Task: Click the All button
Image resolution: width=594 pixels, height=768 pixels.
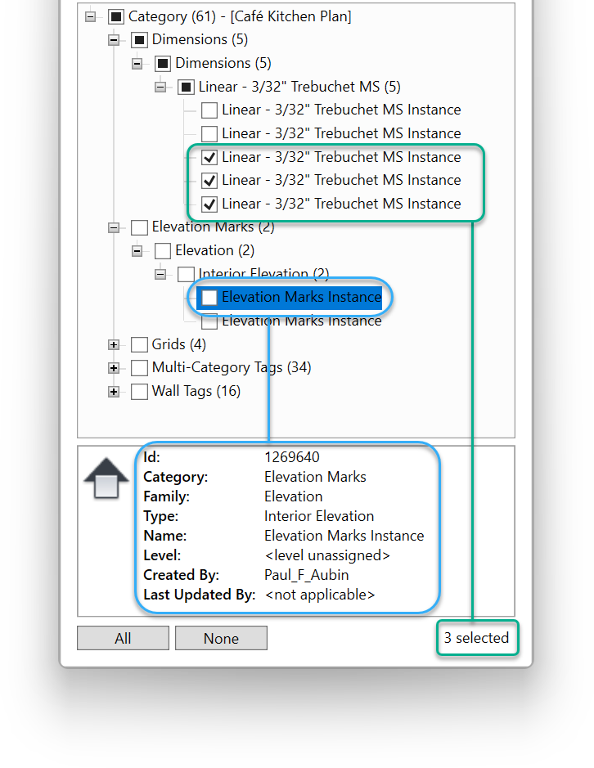Action: tap(123, 638)
